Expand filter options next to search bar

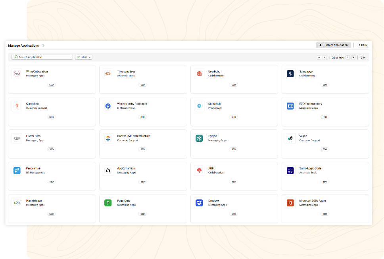(x=83, y=57)
